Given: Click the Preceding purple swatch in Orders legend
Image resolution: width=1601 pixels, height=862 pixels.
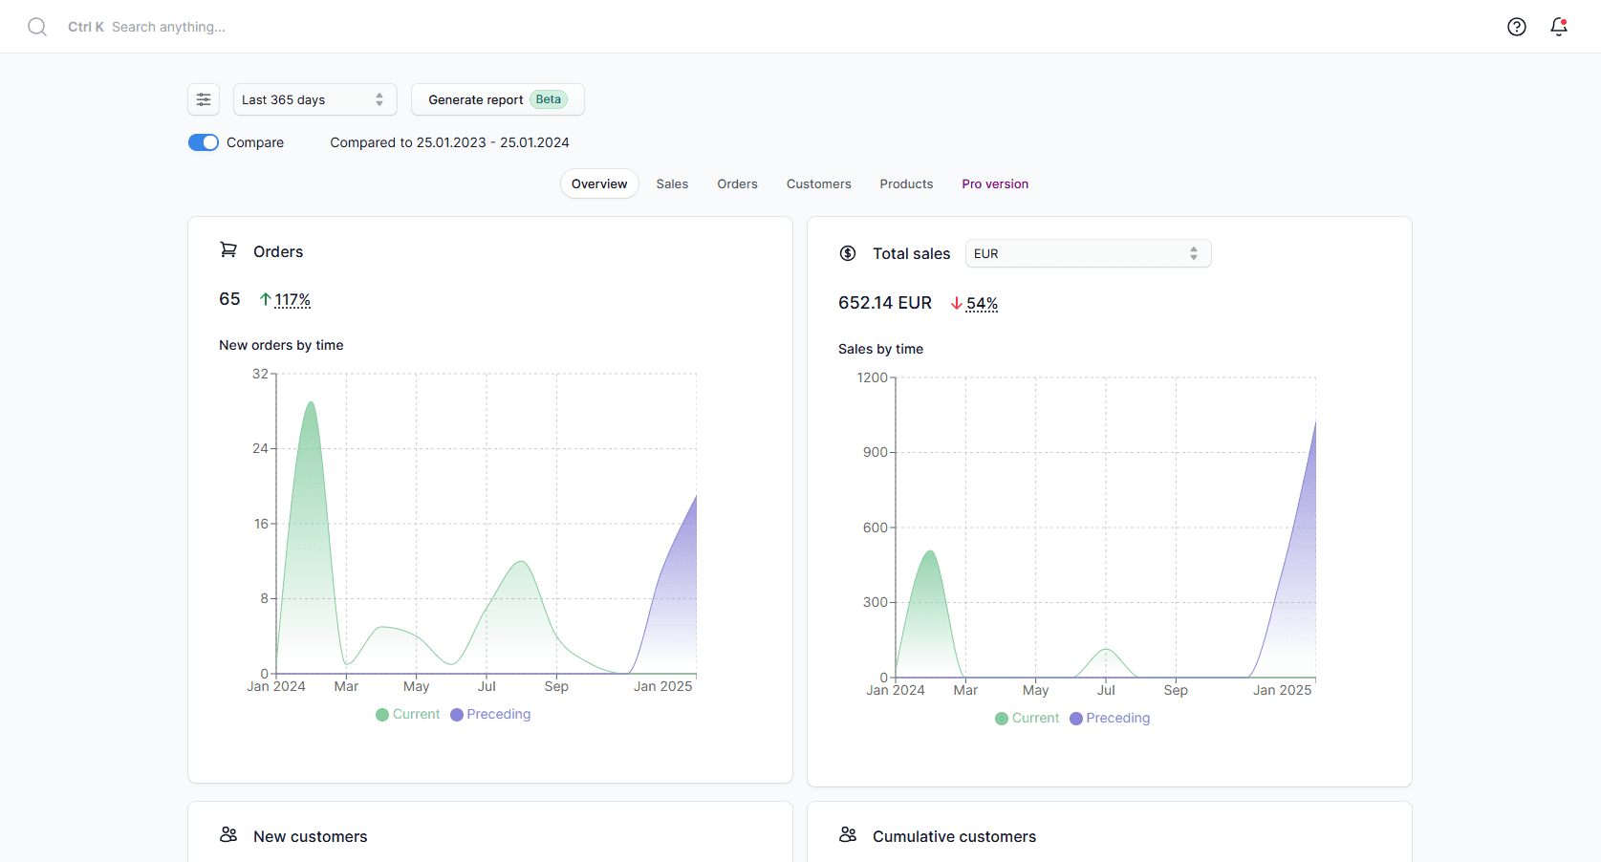Looking at the screenshot, I should [x=457, y=715].
